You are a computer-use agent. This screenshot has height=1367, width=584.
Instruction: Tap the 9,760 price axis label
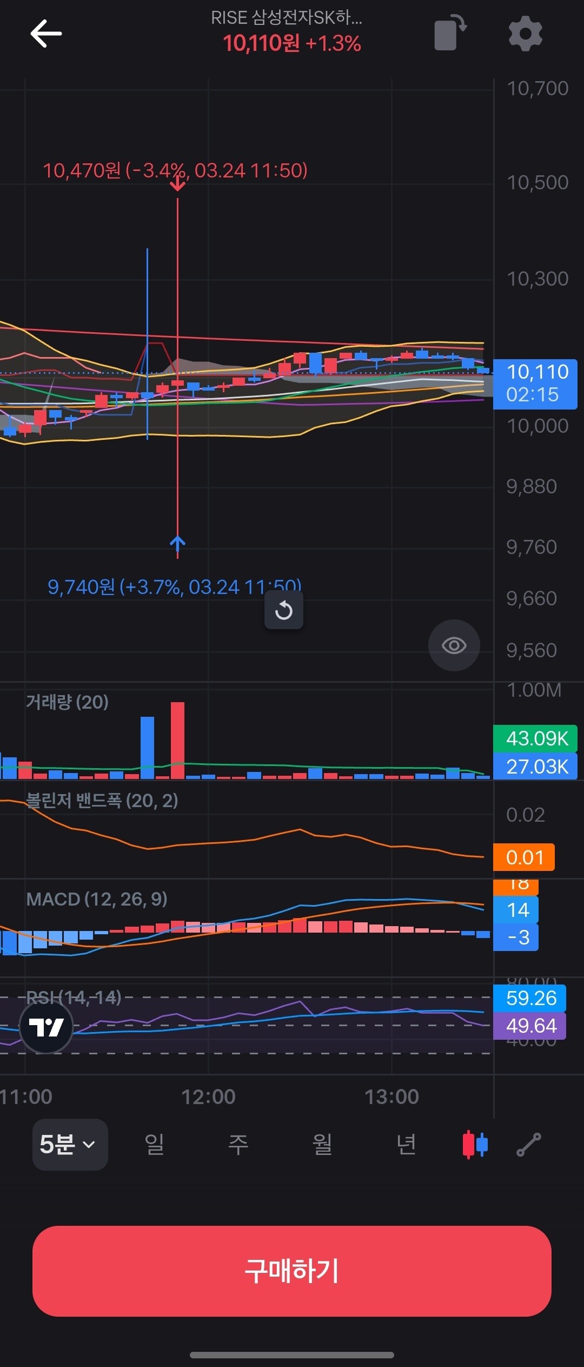[532, 547]
